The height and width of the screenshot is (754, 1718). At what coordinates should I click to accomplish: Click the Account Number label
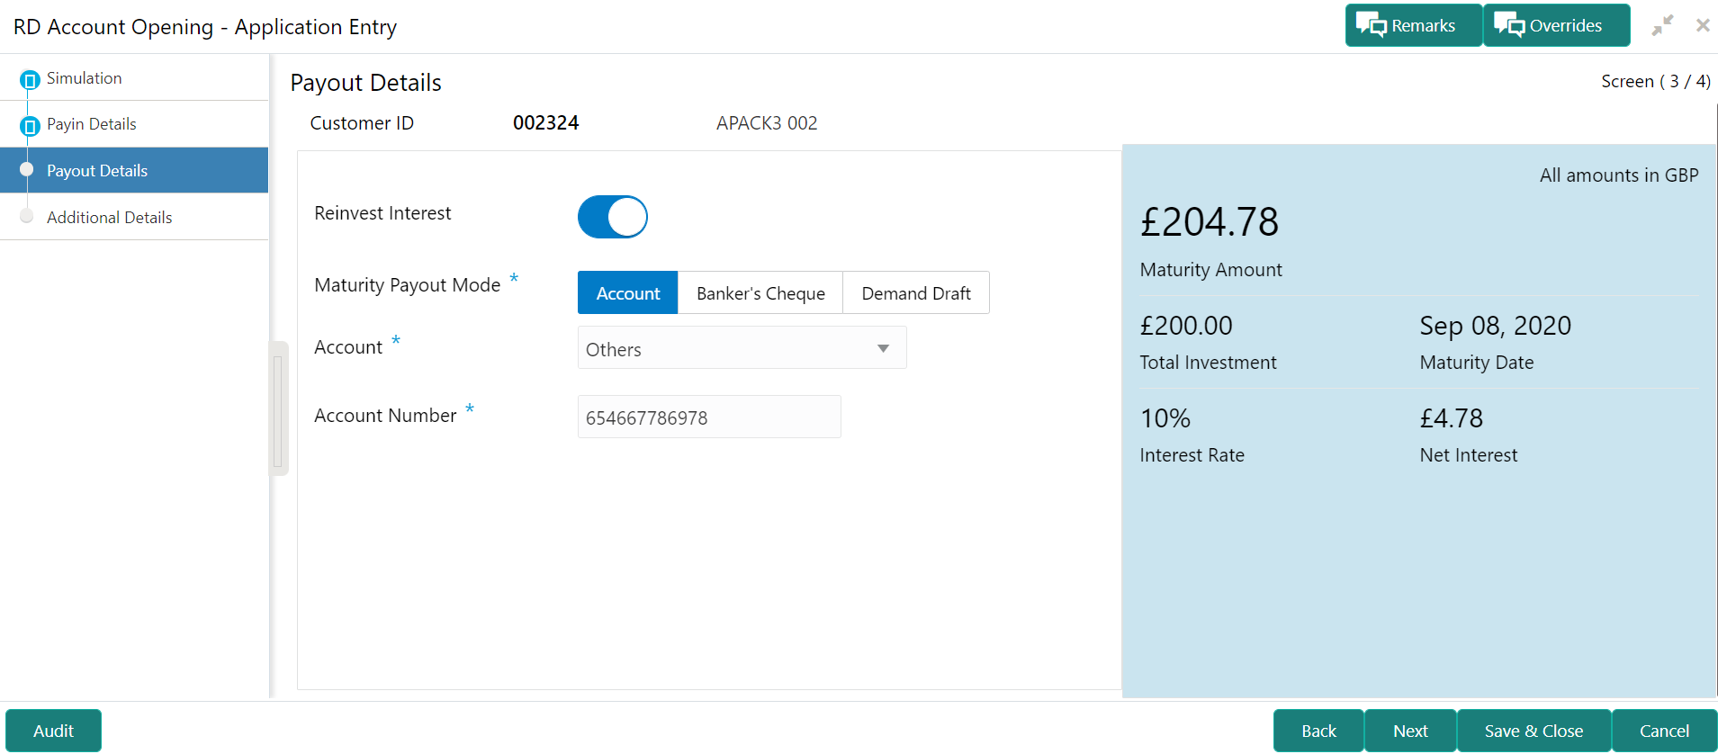tap(385, 416)
